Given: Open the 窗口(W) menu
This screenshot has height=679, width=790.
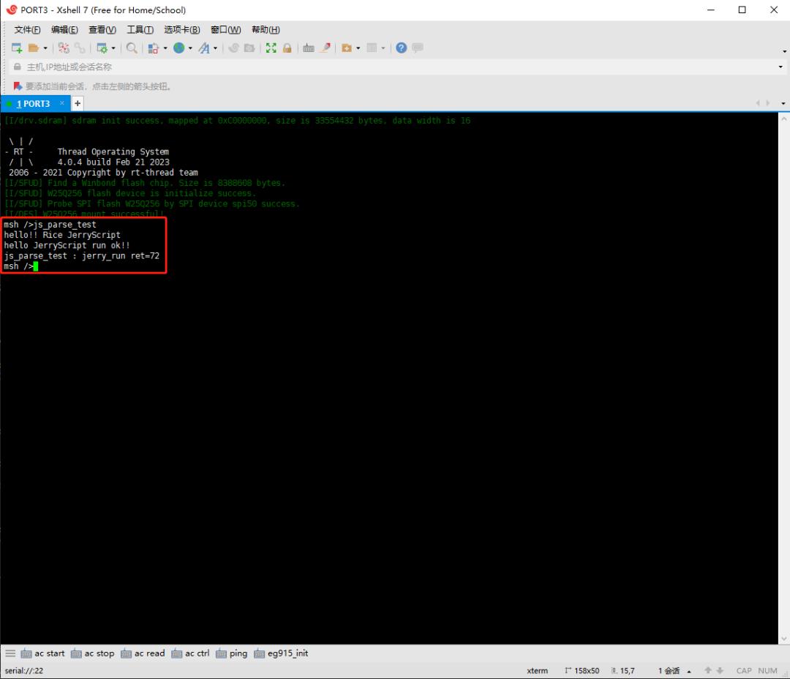Looking at the screenshot, I should click(226, 30).
